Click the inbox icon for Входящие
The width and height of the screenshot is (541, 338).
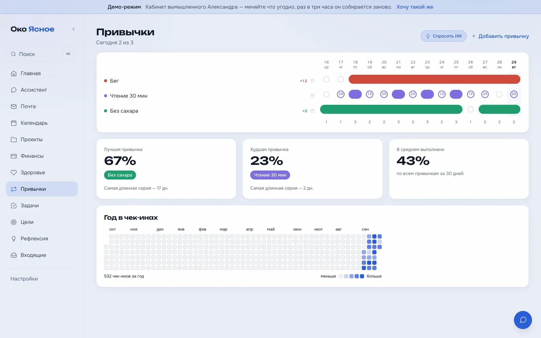14,255
